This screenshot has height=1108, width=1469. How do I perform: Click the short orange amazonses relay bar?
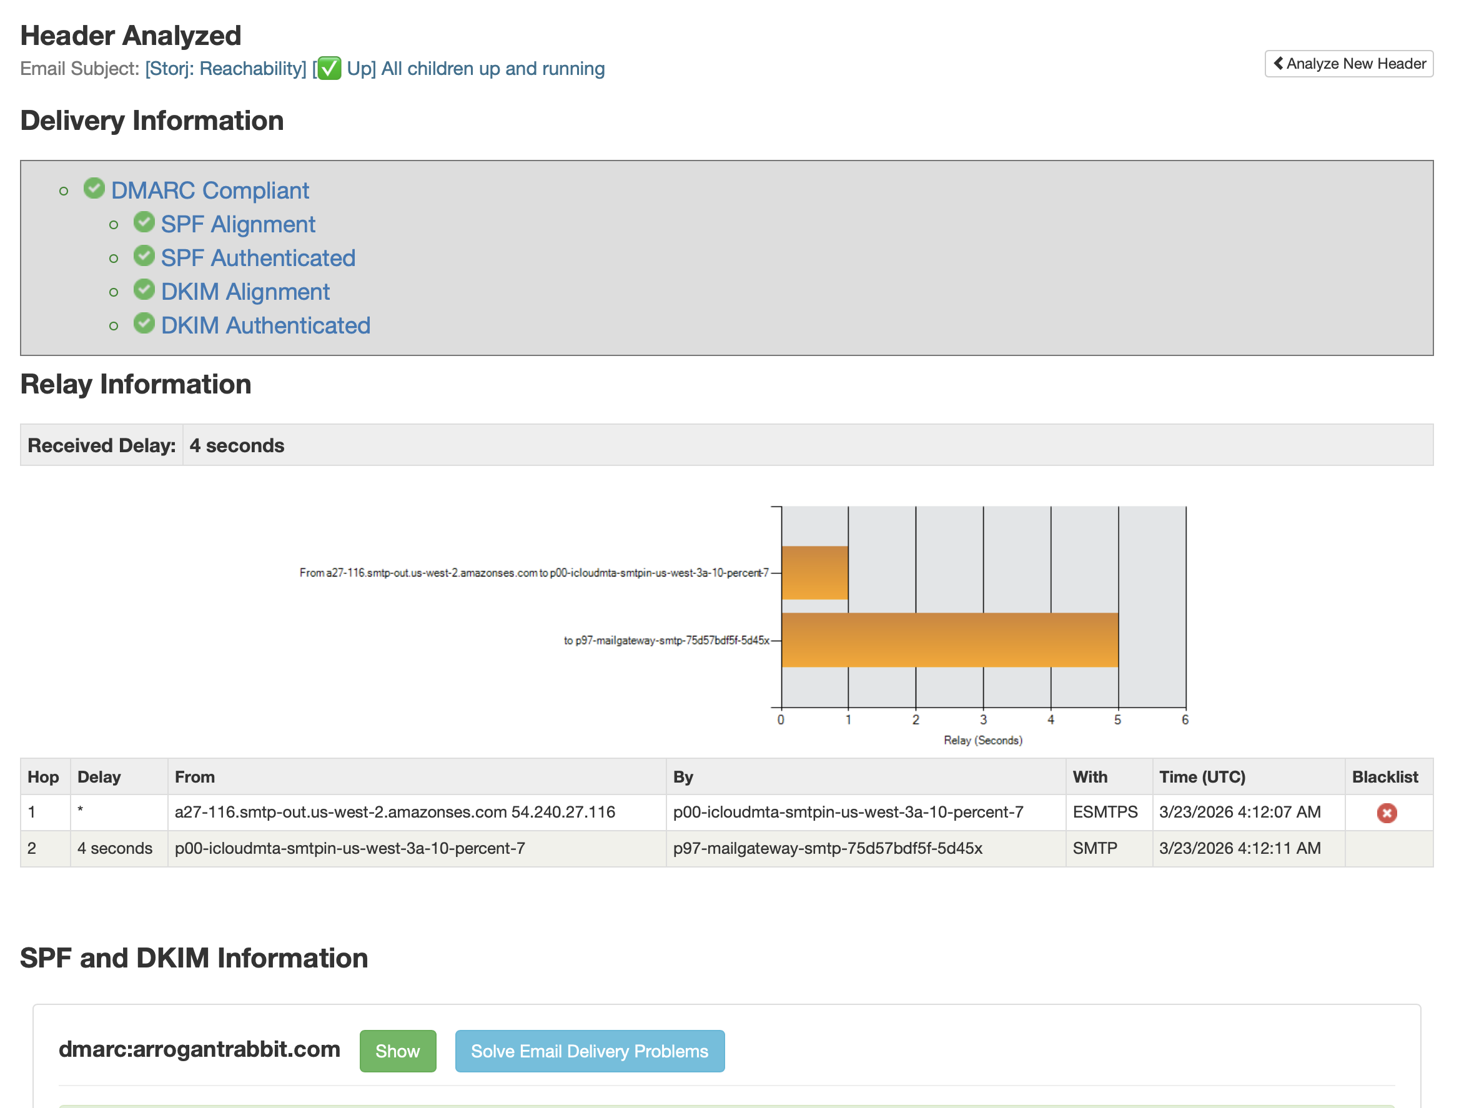click(814, 573)
